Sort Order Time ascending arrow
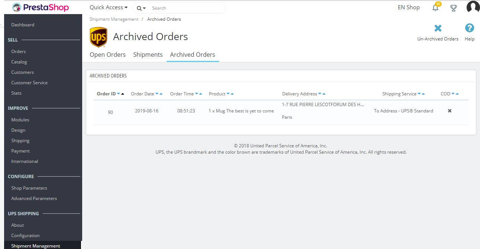Screen dimensions: 480x249 coord(201,94)
